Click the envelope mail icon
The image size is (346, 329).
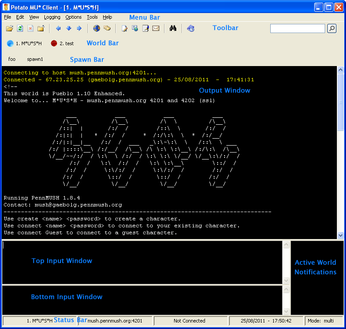coord(156,28)
